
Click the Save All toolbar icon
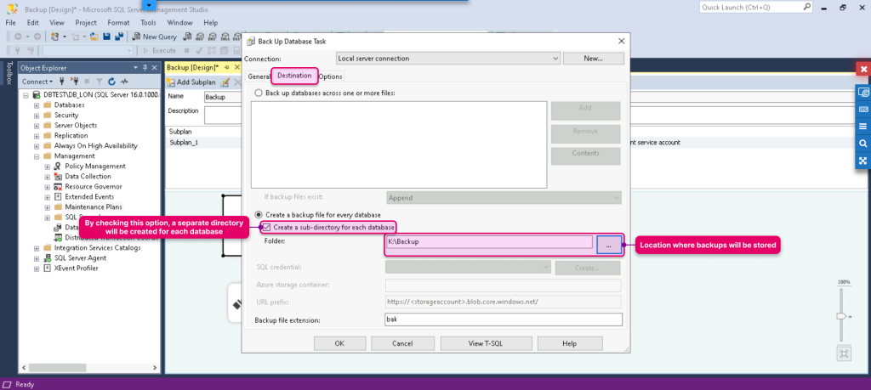119,37
